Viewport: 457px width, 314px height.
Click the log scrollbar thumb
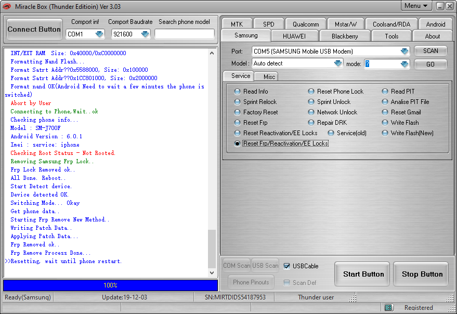point(212,248)
